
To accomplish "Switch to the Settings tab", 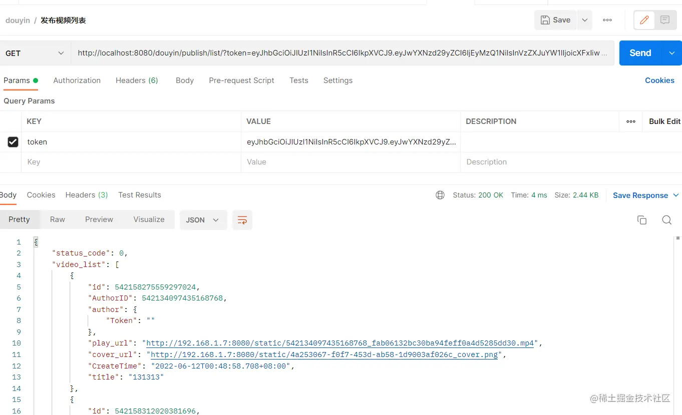I will (338, 80).
